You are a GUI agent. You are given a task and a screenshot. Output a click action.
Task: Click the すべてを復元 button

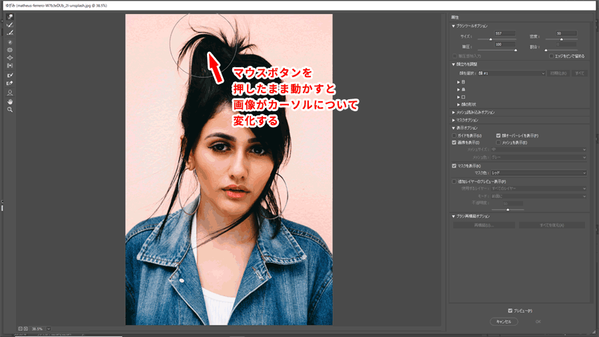pos(552,225)
